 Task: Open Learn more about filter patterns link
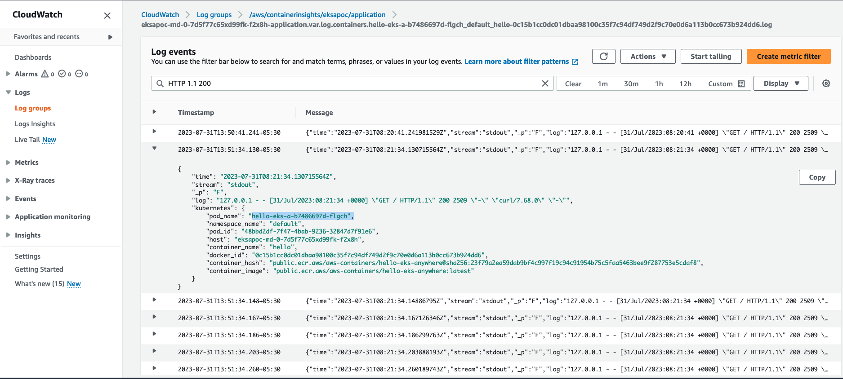tap(517, 62)
